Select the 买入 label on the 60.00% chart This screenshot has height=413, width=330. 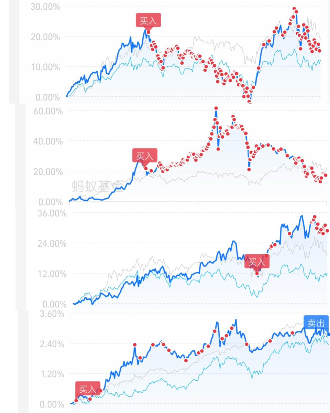point(144,155)
